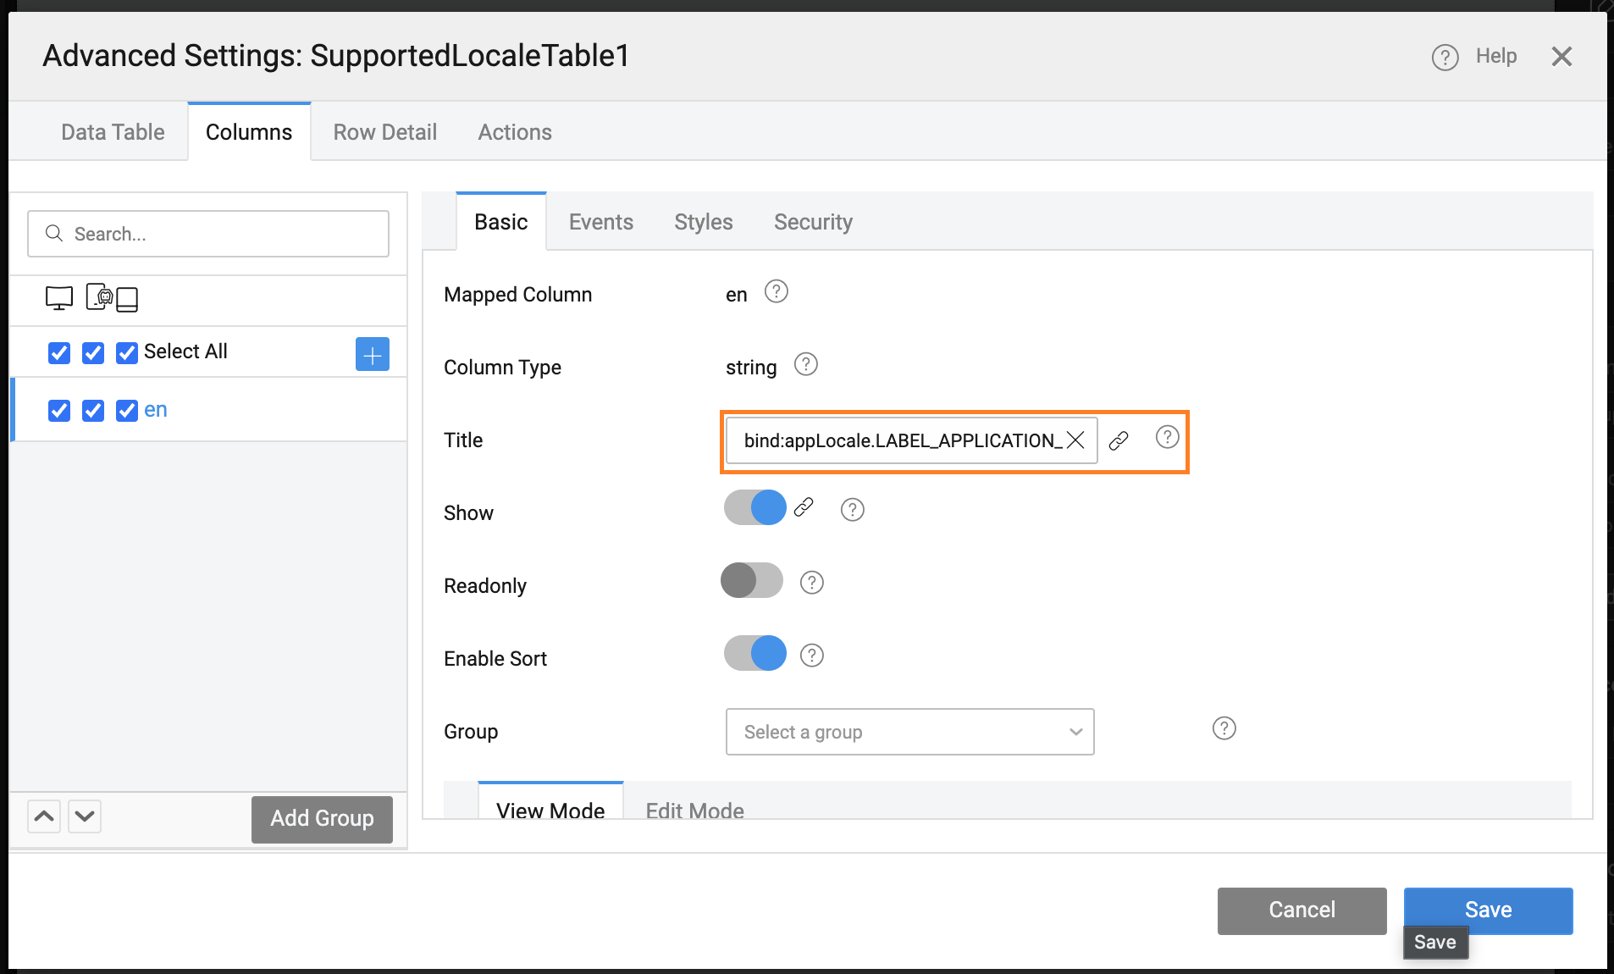The width and height of the screenshot is (1614, 974).
Task: Click the desktop device icon above column list
Action: (x=58, y=298)
